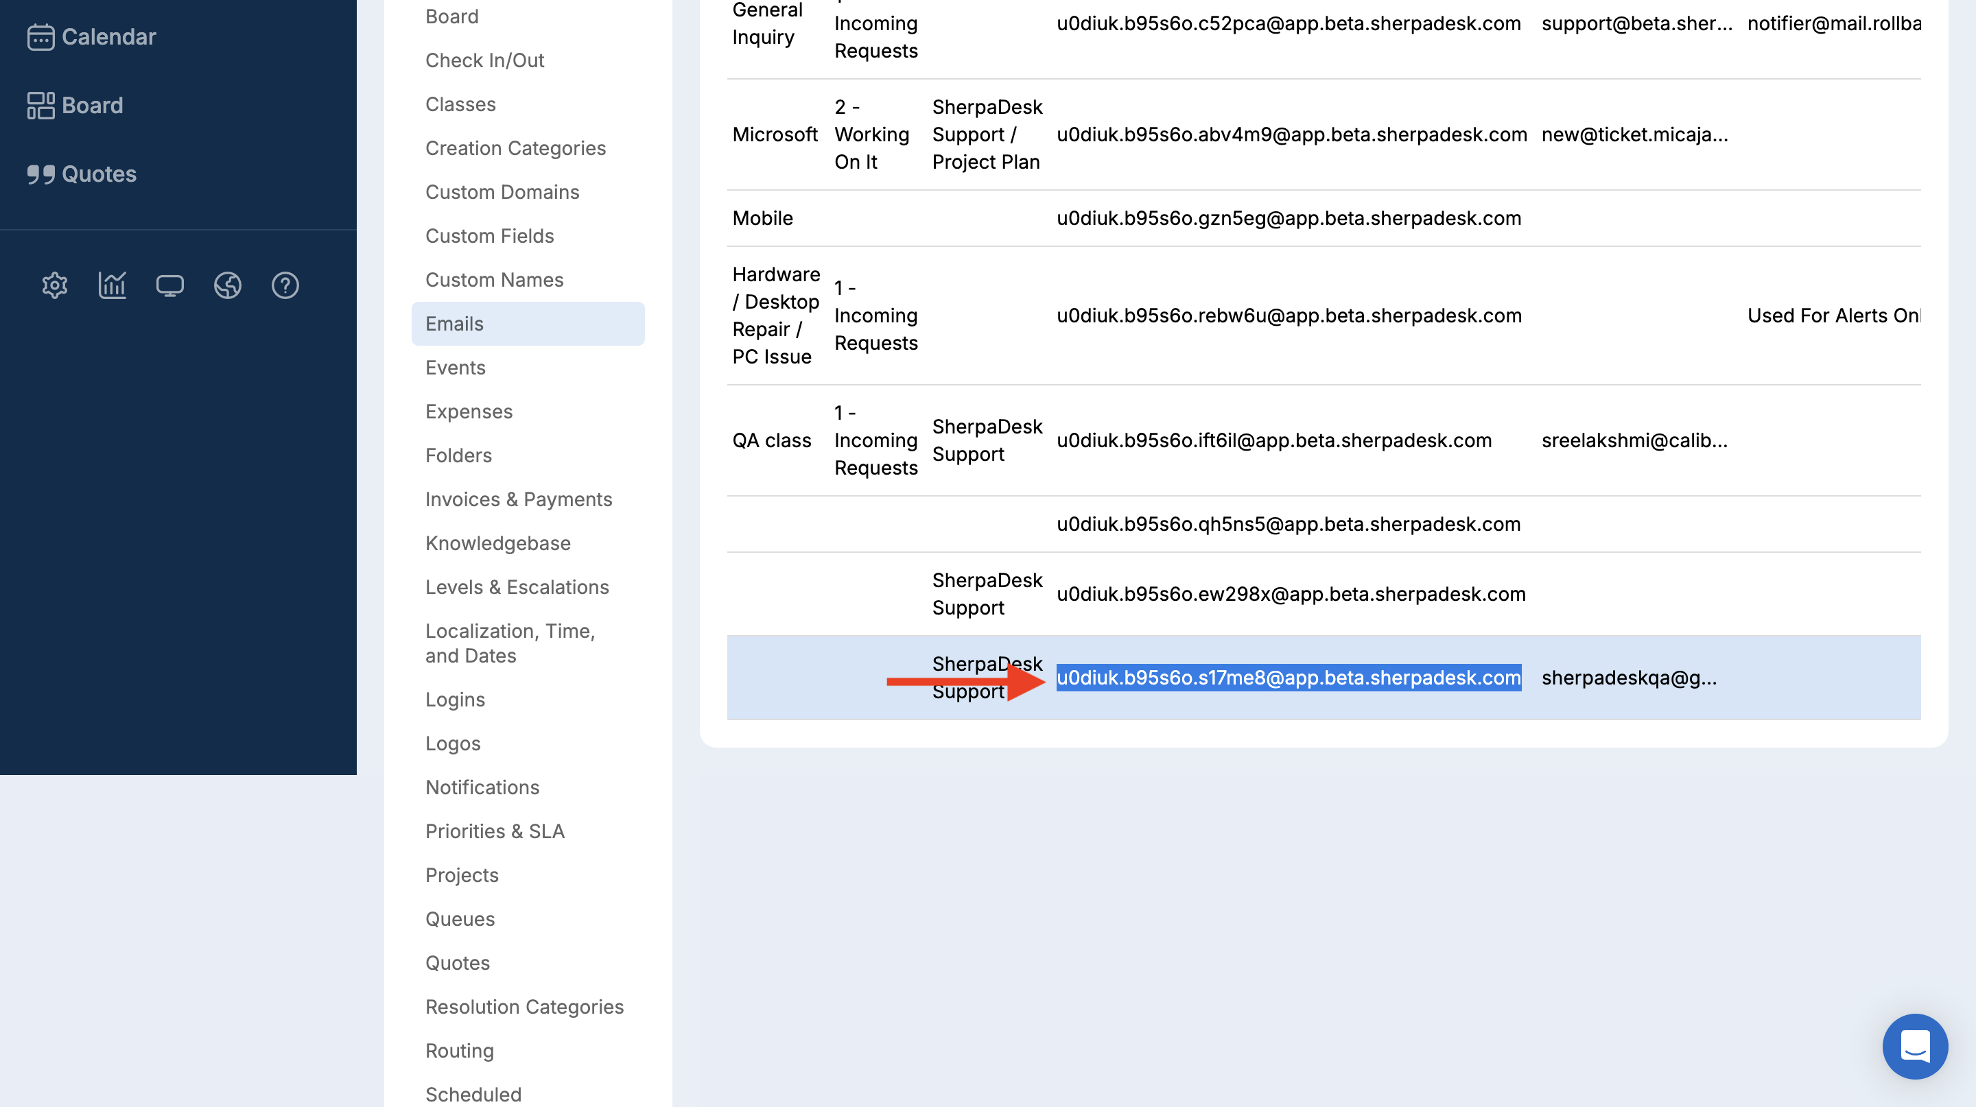The width and height of the screenshot is (1976, 1107).
Task: Click the monitor display icon
Action: (169, 285)
